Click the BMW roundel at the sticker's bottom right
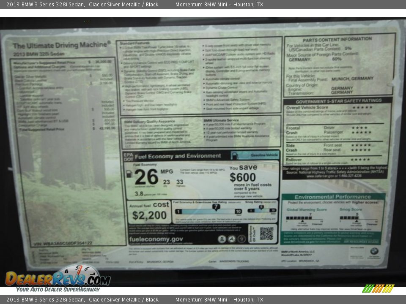This screenshot has height=304, width=406. tap(374, 251)
